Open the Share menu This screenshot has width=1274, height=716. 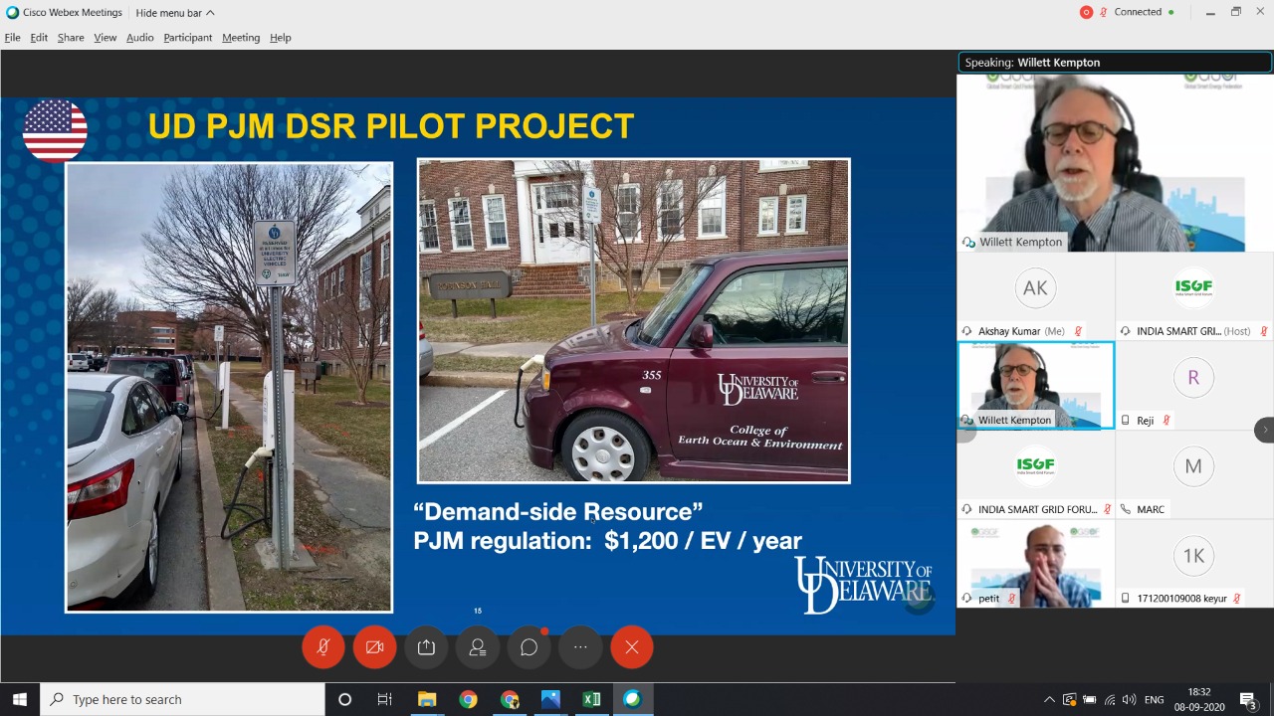pos(71,37)
